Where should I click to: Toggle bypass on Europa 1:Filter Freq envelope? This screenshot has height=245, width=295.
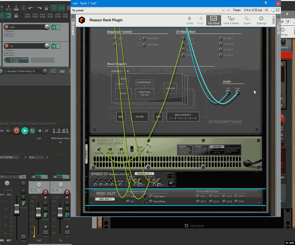point(5,71)
